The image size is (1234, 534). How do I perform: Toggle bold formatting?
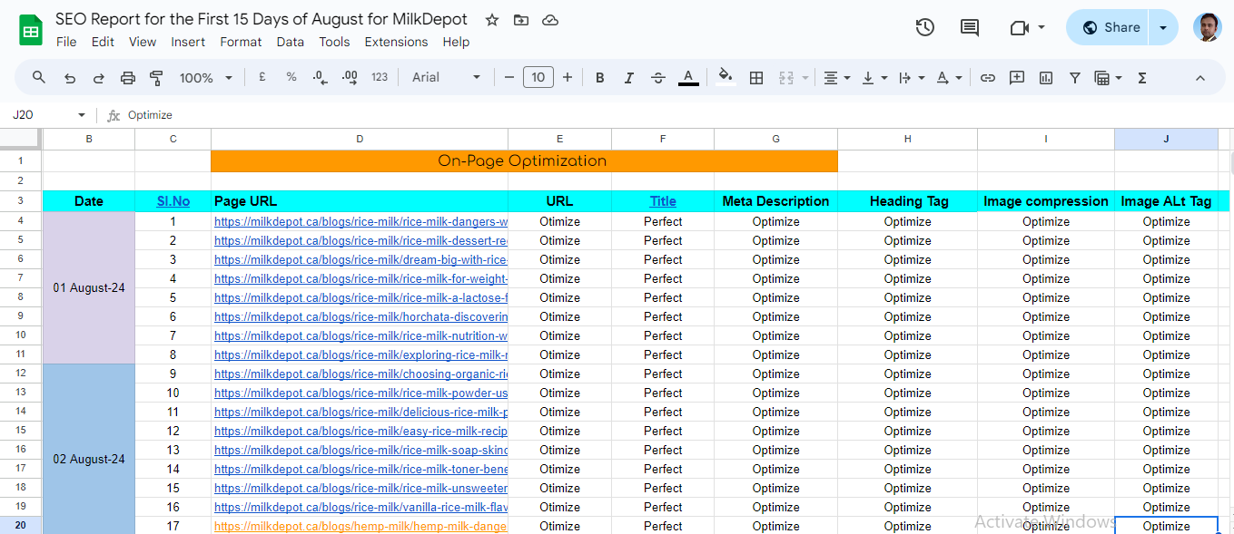tap(599, 78)
